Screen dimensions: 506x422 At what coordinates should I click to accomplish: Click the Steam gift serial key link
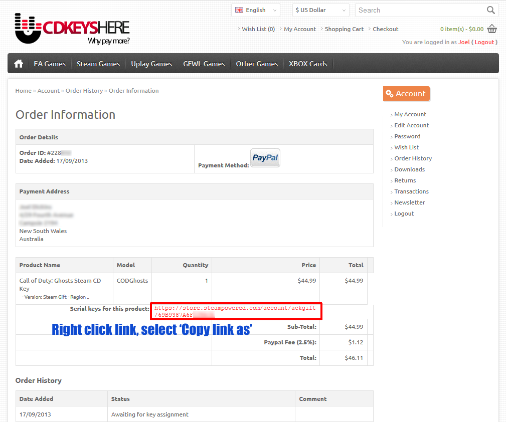tap(235, 311)
